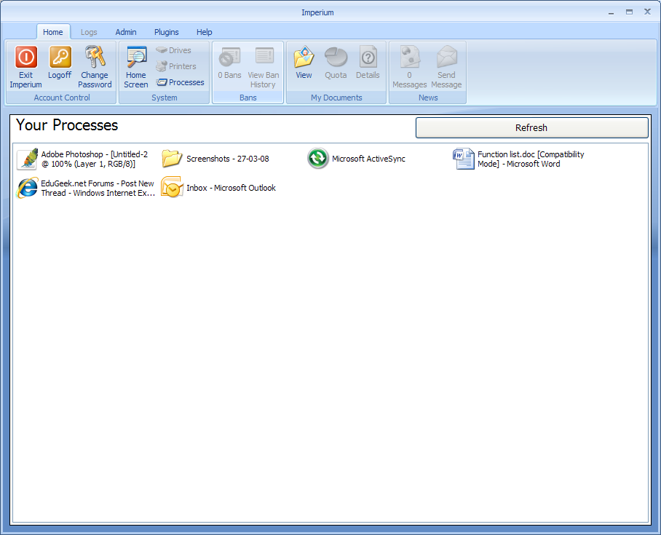Open View Ban History icon
661x535 pixels.
pyautogui.click(x=264, y=57)
